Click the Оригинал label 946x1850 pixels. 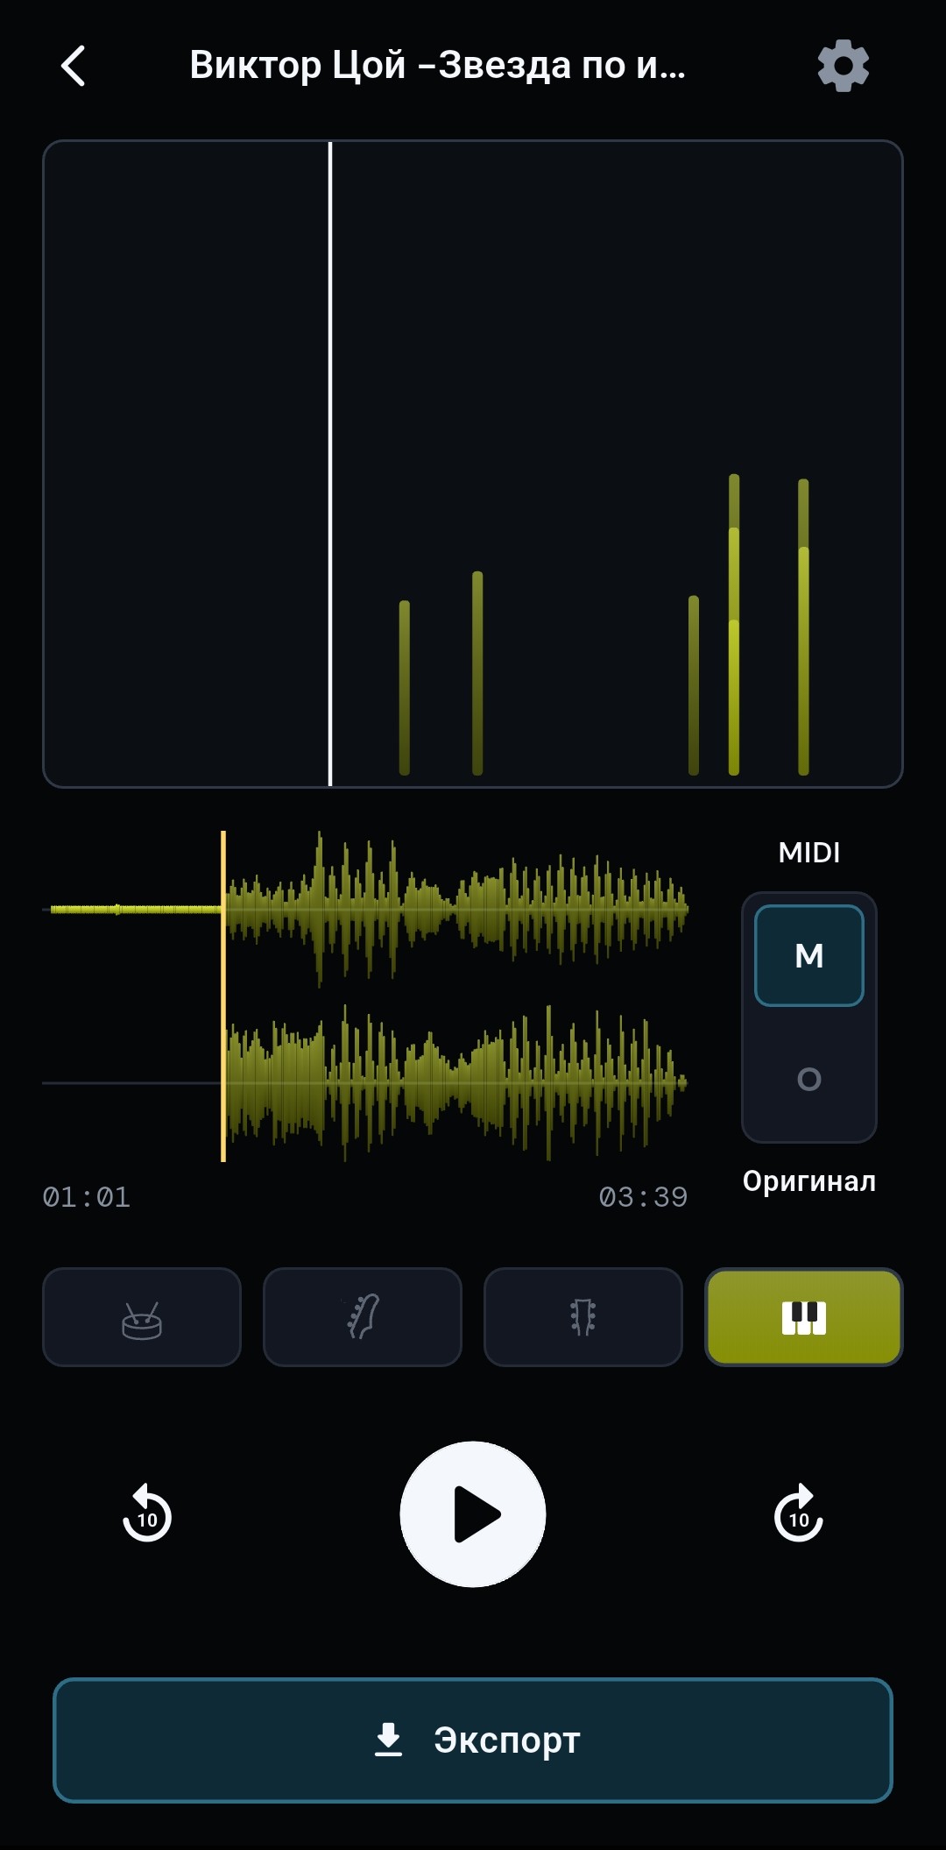pos(809,1181)
